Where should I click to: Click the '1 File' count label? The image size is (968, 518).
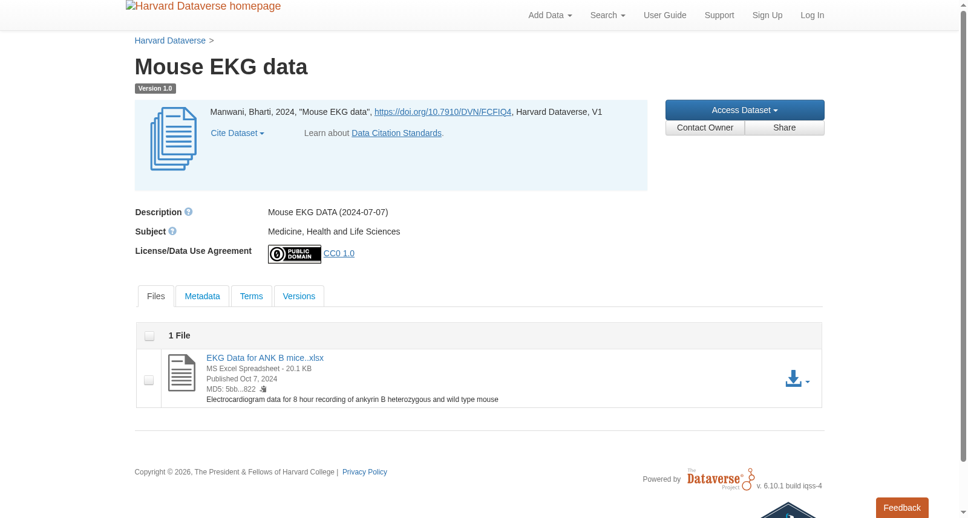tap(179, 335)
